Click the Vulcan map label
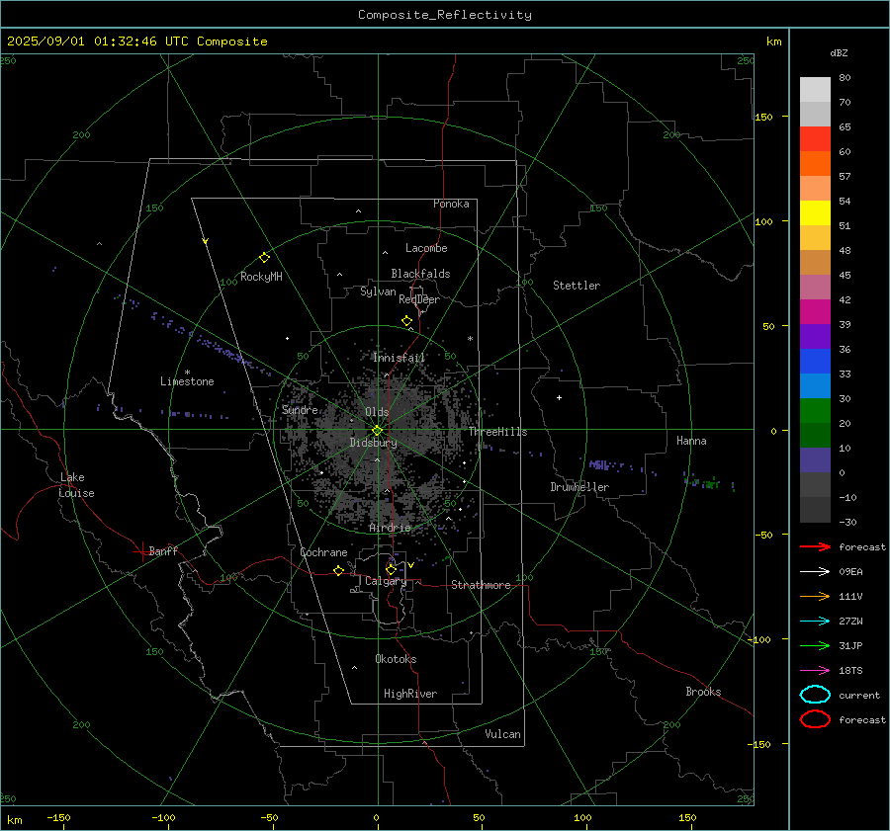 502,734
